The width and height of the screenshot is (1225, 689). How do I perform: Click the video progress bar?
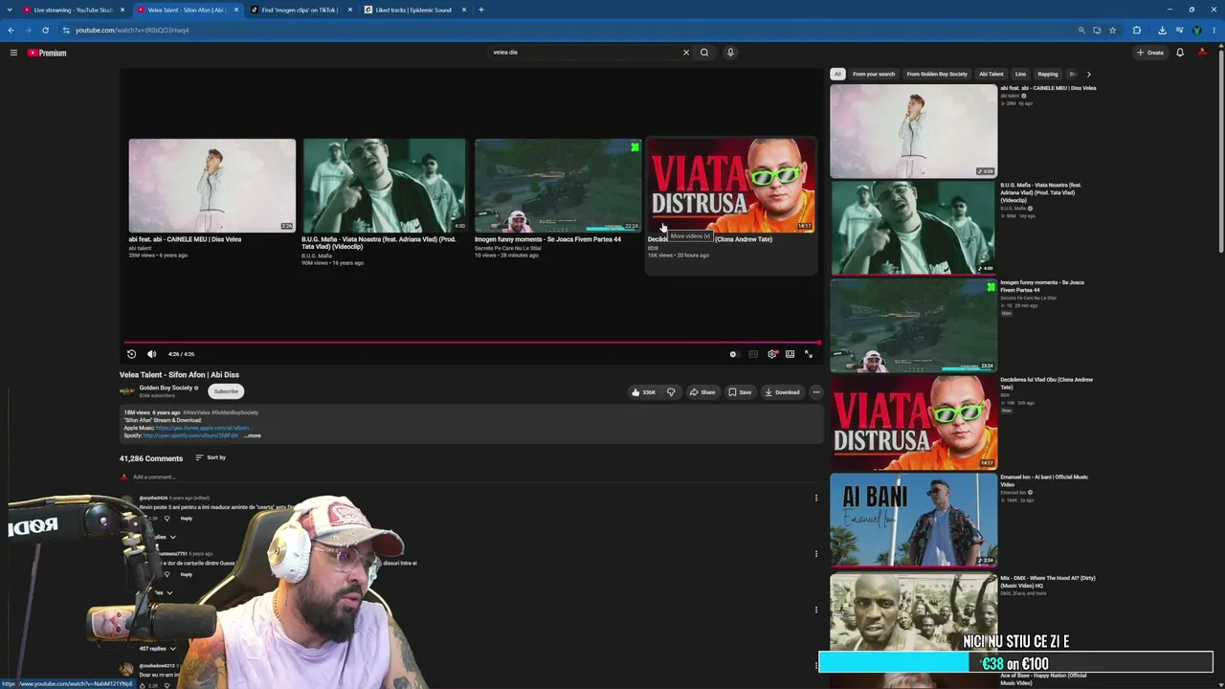point(472,342)
